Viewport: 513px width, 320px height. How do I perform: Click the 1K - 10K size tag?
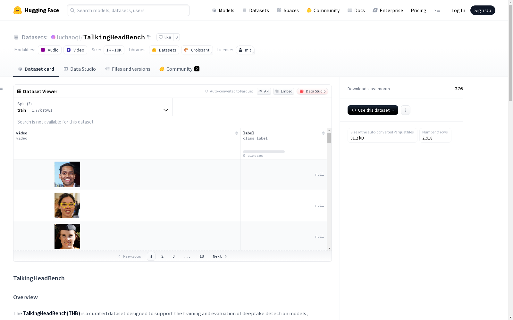tap(114, 50)
